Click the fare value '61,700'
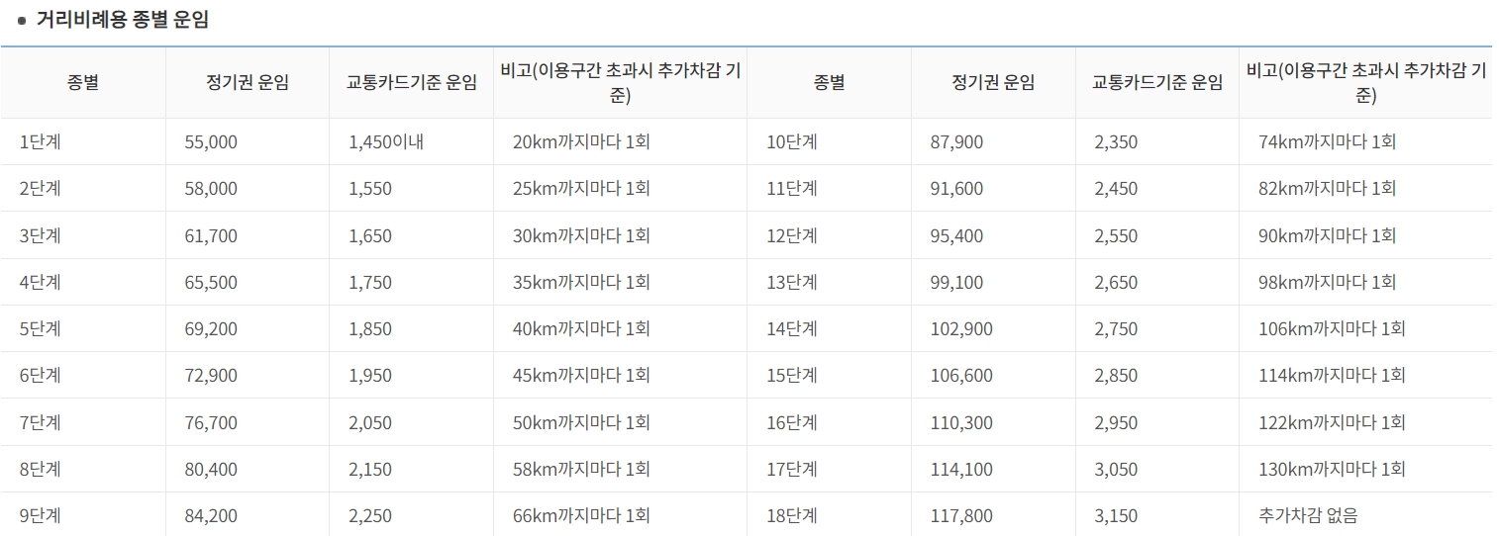The image size is (1499, 536). click(211, 236)
